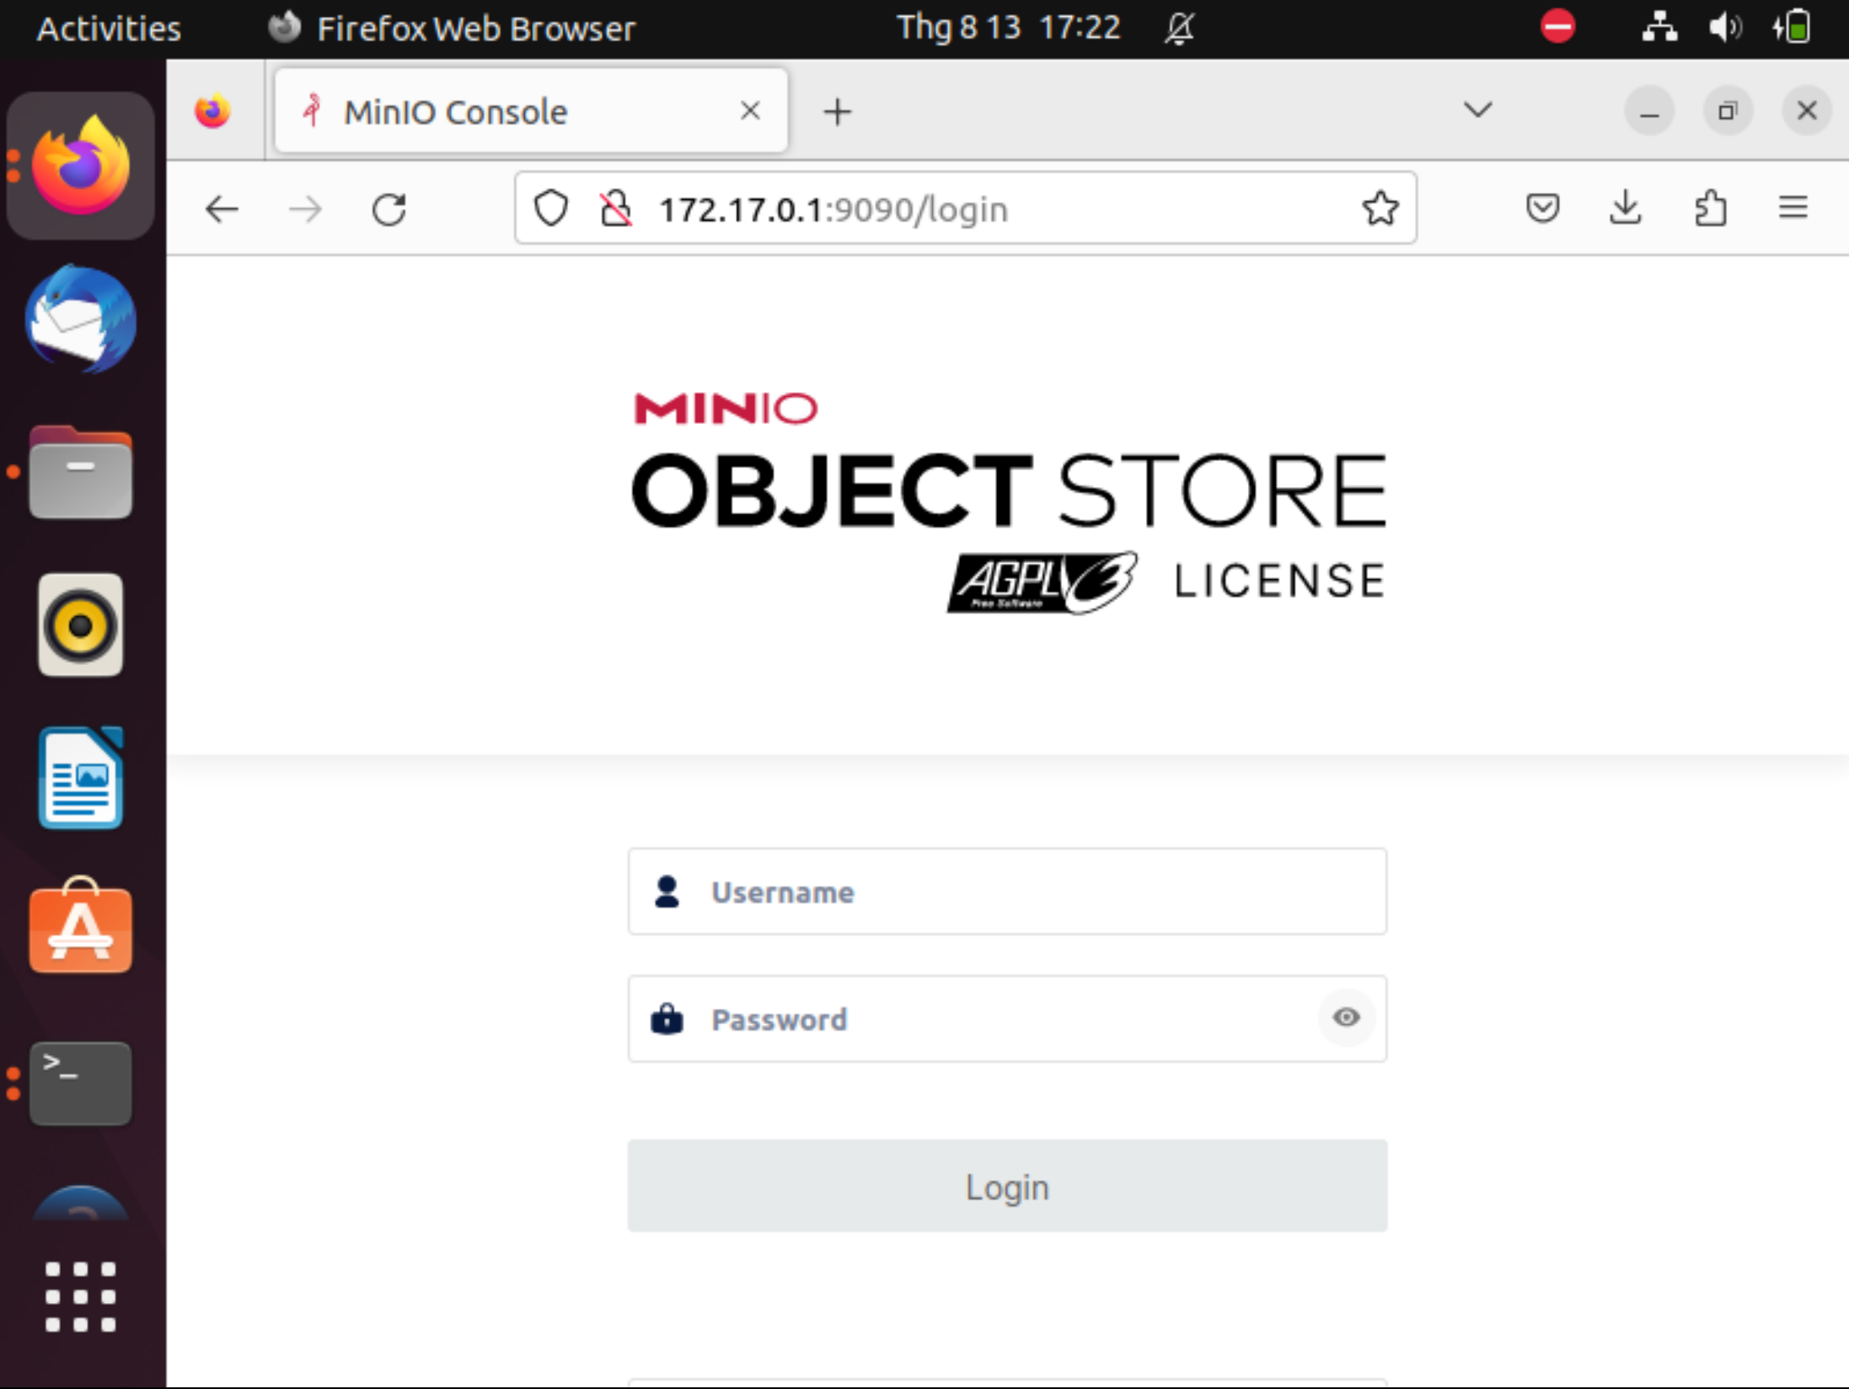The width and height of the screenshot is (1849, 1389).
Task: Launch Terminal from the dock
Action: [80, 1083]
